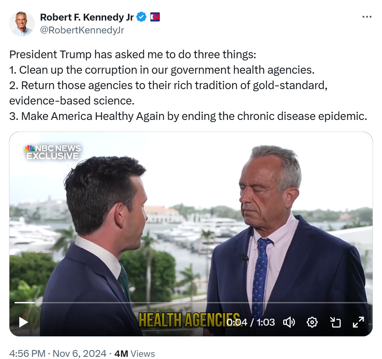Image resolution: width=382 pixels, height=359 pixels.
Task: Click the 'President Trump has asked me' line
Action: (133, 54)
